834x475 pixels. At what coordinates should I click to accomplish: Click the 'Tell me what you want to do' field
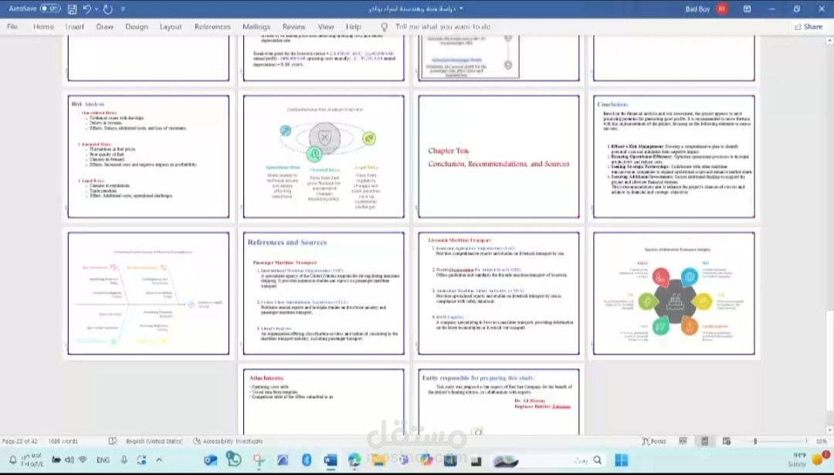click(442, 26)
